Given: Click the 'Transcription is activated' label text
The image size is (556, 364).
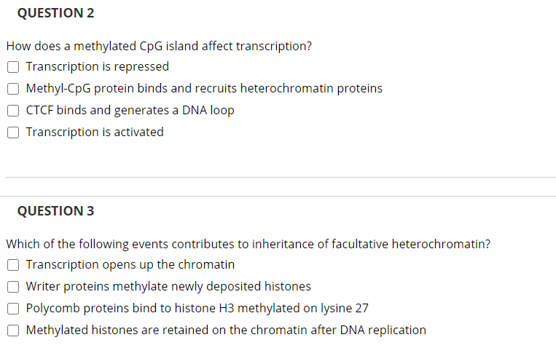Looking at the screenshot, I should pos(95,132).
